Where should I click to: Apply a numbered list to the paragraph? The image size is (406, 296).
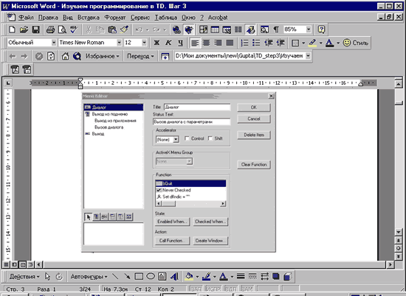tap(244, 43)
